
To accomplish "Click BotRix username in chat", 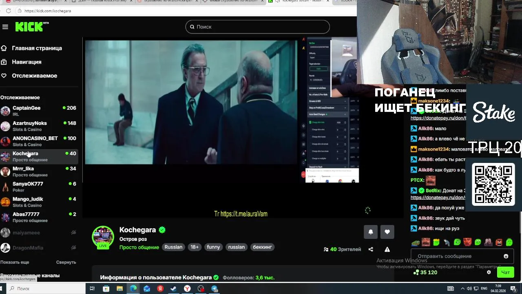I will [433, 191].
